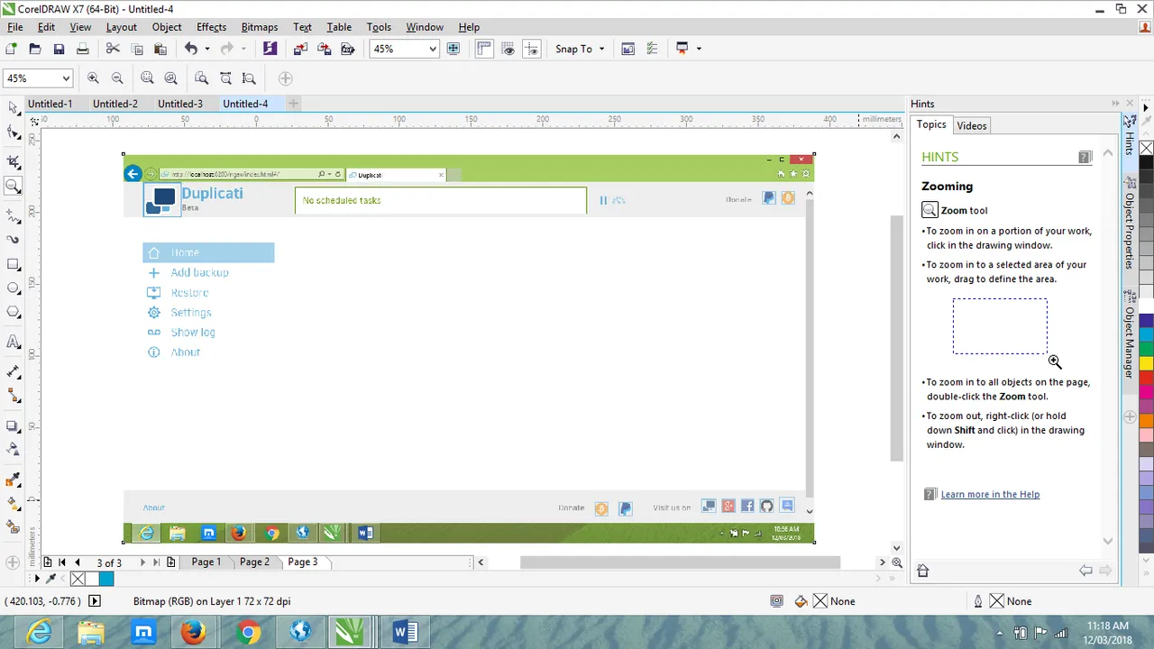Viewport: 1154px width, 649px height.
Task: Toggle full-screen preview button
Action: [453, 49]
